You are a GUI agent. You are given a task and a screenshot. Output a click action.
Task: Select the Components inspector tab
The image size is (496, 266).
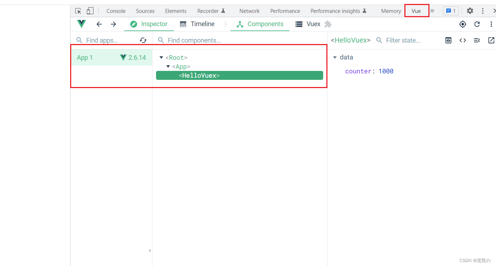point(260,24)
